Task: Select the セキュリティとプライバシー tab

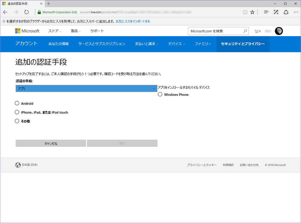Action: [243, 44]
